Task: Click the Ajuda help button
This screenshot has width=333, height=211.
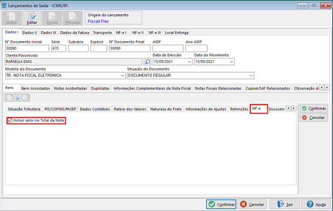Action: coord(316,205)
